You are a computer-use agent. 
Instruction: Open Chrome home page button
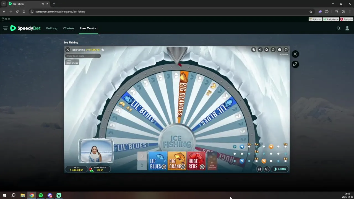(x=24, y=12)
